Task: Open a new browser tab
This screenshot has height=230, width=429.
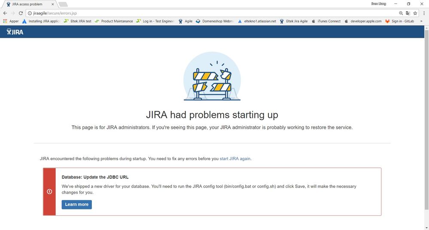Action: 63,4
